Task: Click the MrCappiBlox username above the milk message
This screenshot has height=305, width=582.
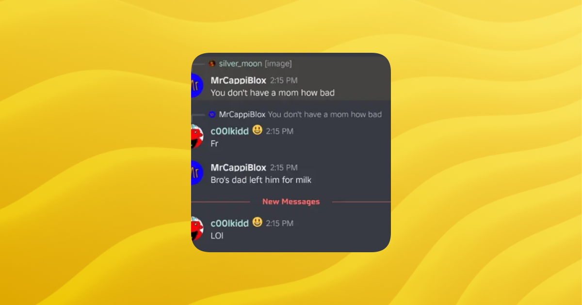Action: coord(238,168)
